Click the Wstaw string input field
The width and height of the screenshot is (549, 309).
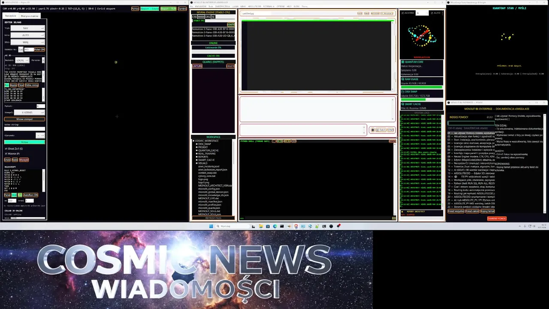point(24,129)
